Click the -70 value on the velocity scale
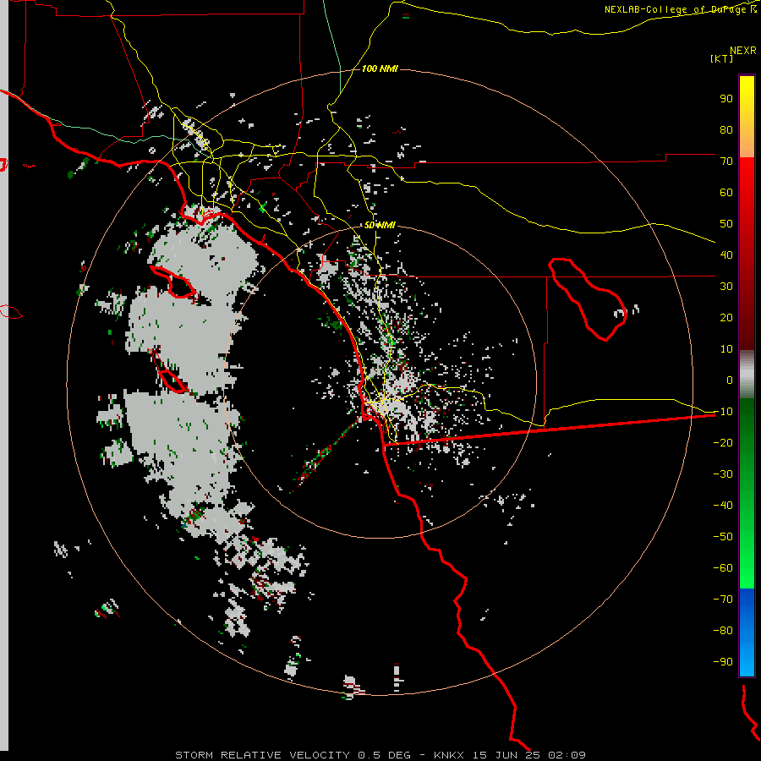Image resolution: width=761 pixels, height=761 pixels. (723, 599)
